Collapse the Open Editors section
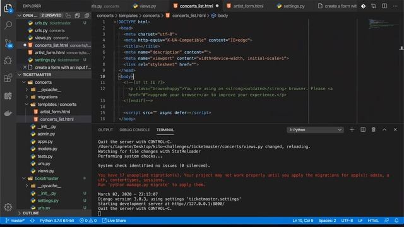Screen dimensions: 404x227 [x=20, y=15]
